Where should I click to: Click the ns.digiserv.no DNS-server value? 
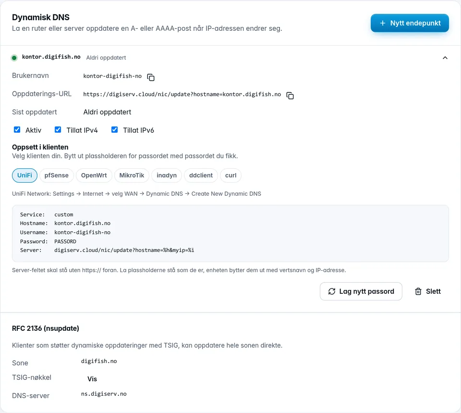click(x=104, y=394)
